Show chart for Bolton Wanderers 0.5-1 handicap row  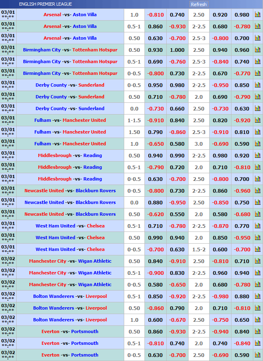pos(258,296)
